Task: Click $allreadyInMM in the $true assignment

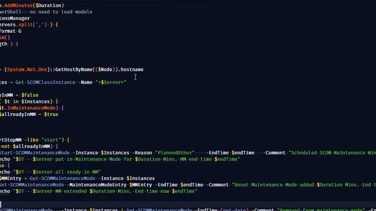Action: point(18,114)
